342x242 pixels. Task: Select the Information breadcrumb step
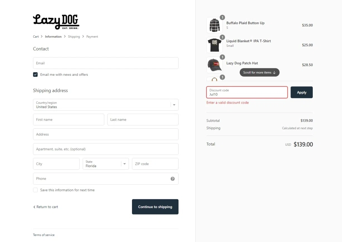pyautogui.click(x=53, y=36)
